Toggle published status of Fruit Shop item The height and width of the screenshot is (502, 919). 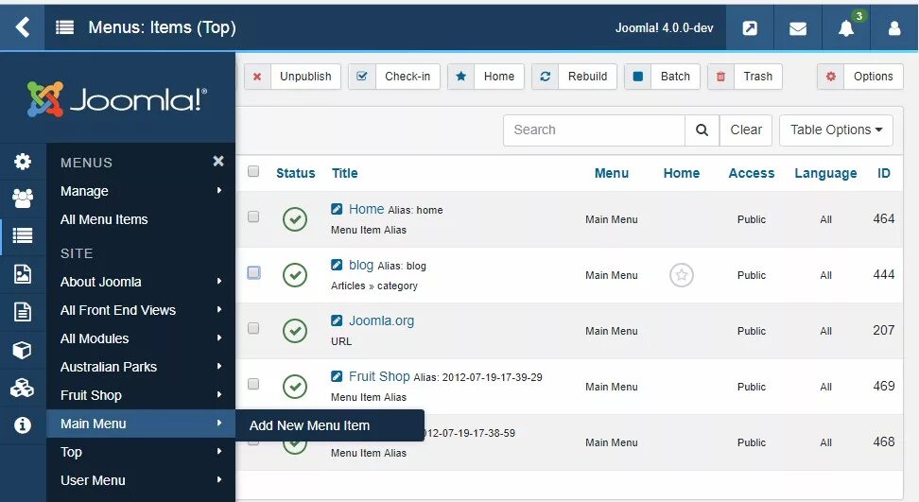[295, 386]
